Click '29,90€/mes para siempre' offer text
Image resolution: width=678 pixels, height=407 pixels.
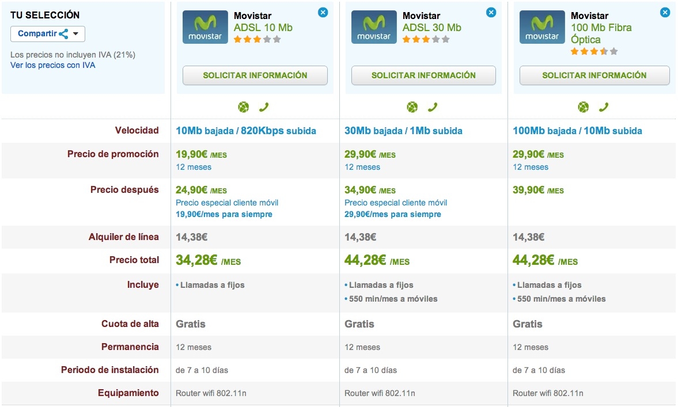(393, 214)
